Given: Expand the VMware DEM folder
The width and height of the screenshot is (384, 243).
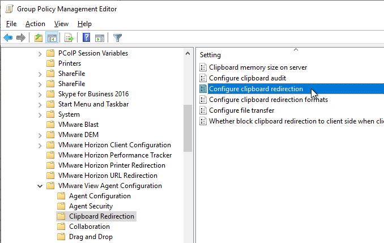Looking at the screenshot, I should [x=40, y=135].
